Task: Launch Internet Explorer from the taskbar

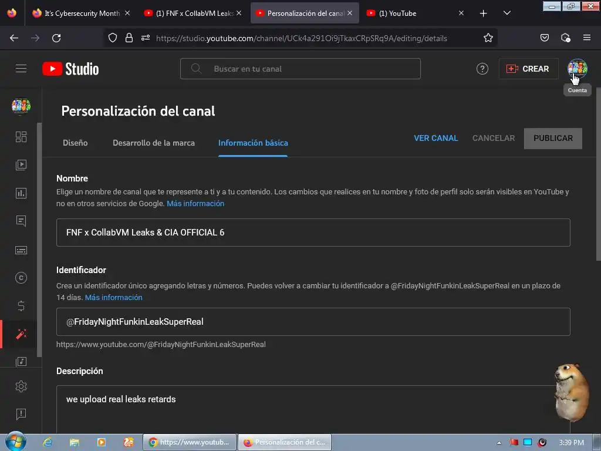Action: click(x=48, y=442)
